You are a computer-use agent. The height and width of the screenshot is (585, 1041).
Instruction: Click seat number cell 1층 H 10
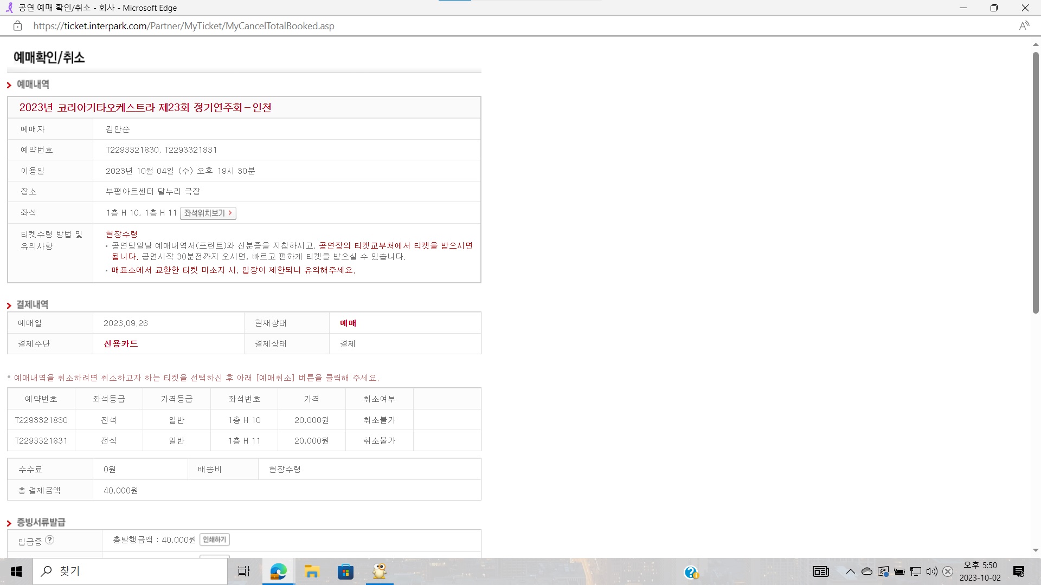point(245,420)
